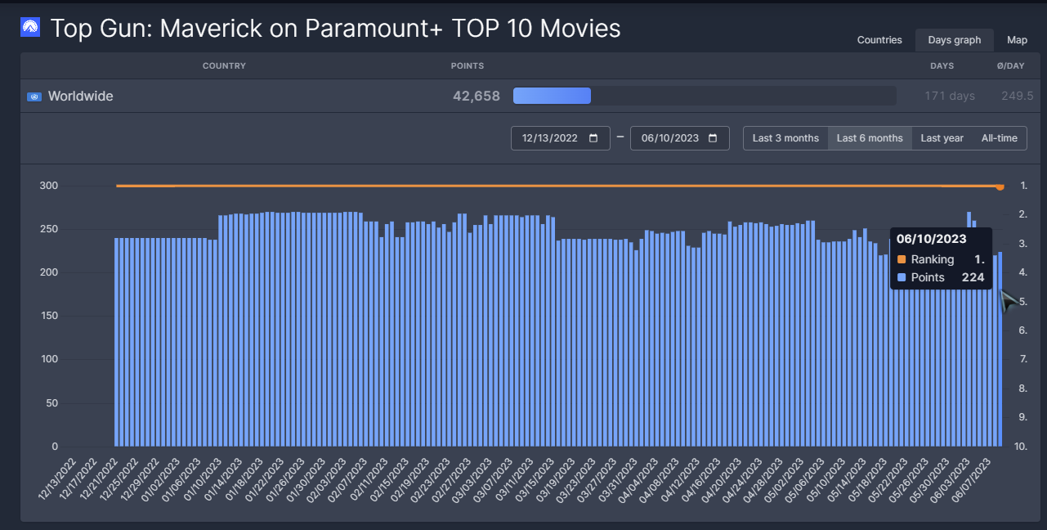
Task: Click the tooltip Points value 224
Action: tap(973, 277)
